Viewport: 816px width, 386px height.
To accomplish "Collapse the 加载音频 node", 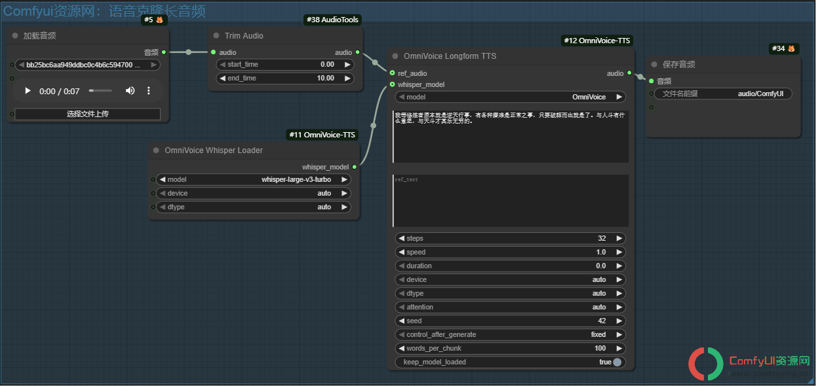I will (15, 35).
